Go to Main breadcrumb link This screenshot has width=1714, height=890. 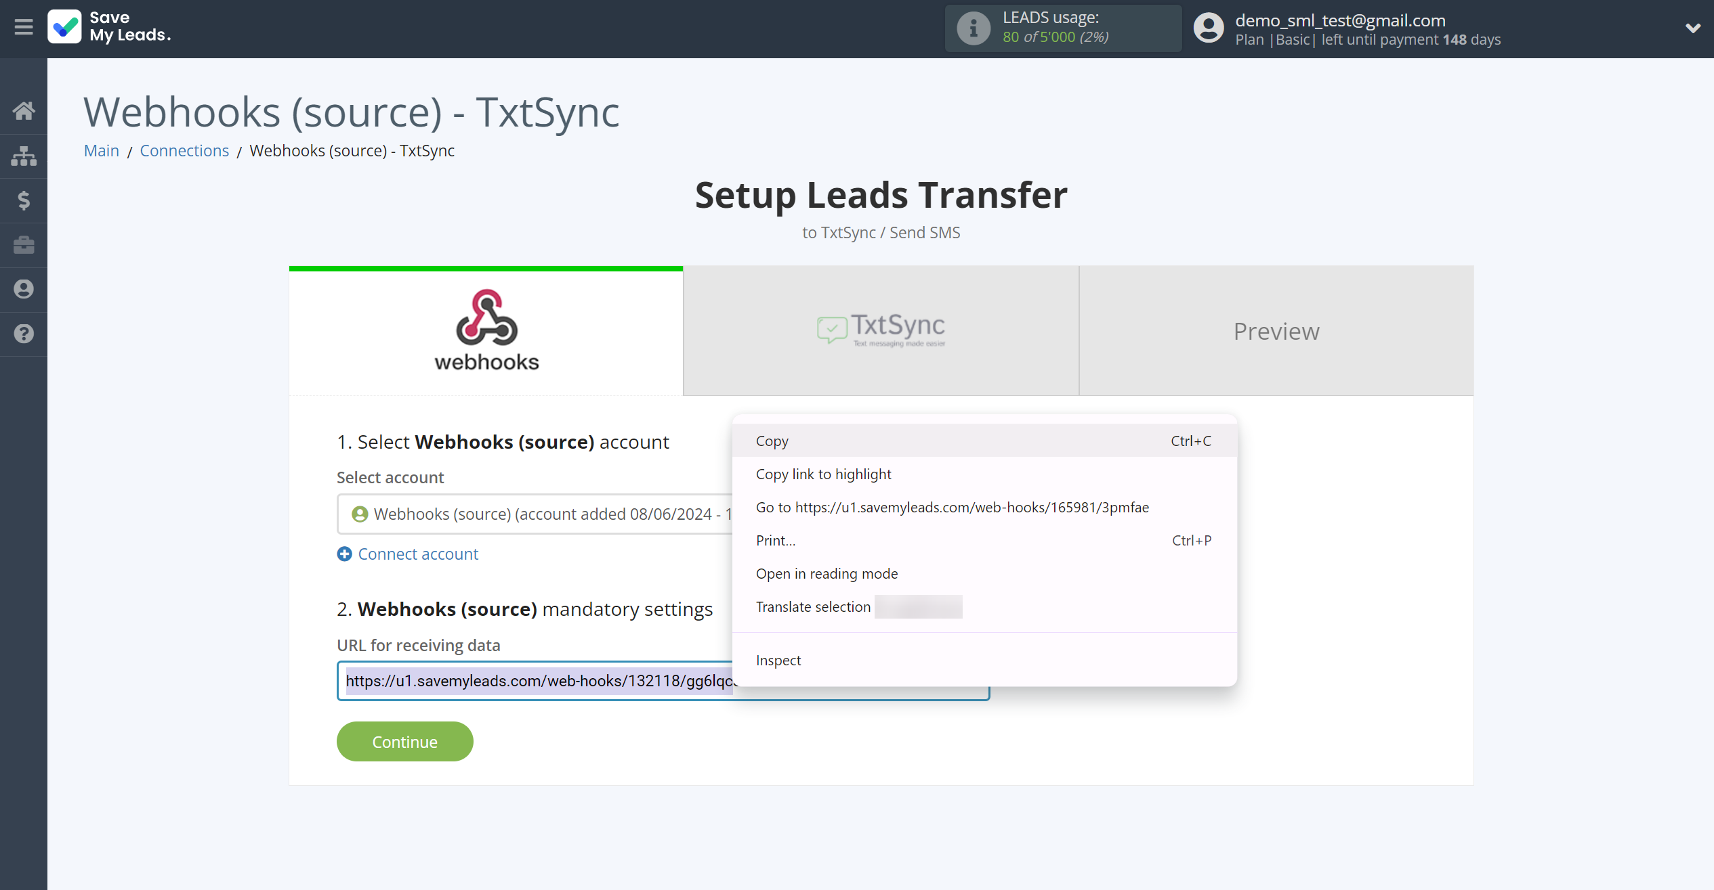click(x=101, y=150)
